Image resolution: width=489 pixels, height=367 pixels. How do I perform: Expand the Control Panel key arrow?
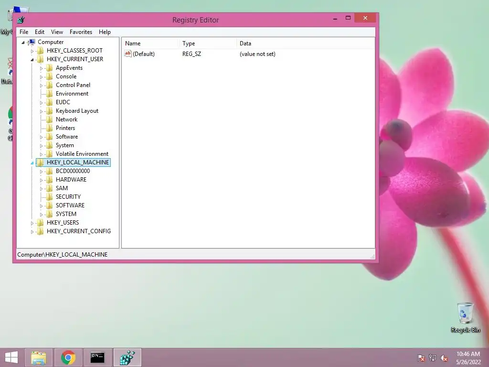pyautogui.click(x=41, y=85)
